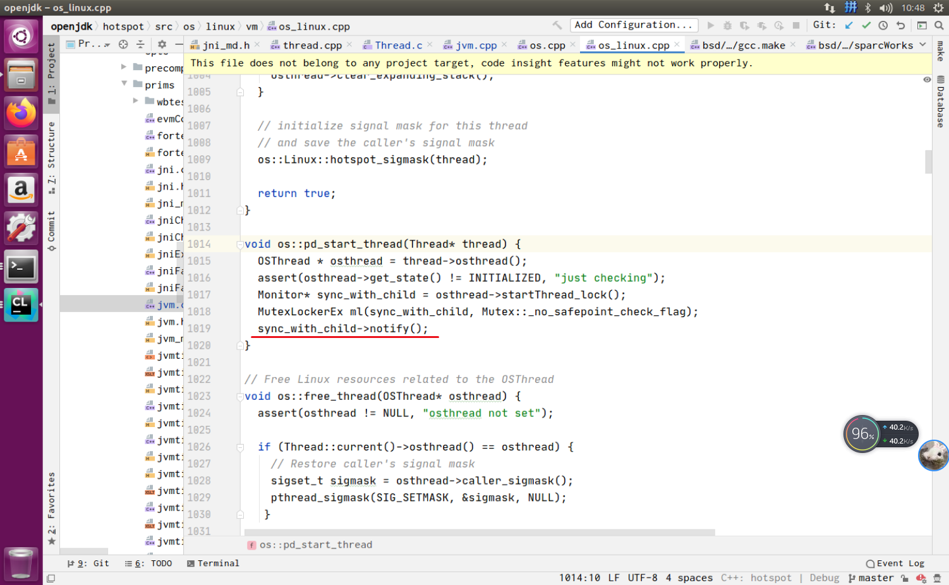The image size is (949, 585).
Task: Click the Add Configuration button
Action: pos(633,25)
